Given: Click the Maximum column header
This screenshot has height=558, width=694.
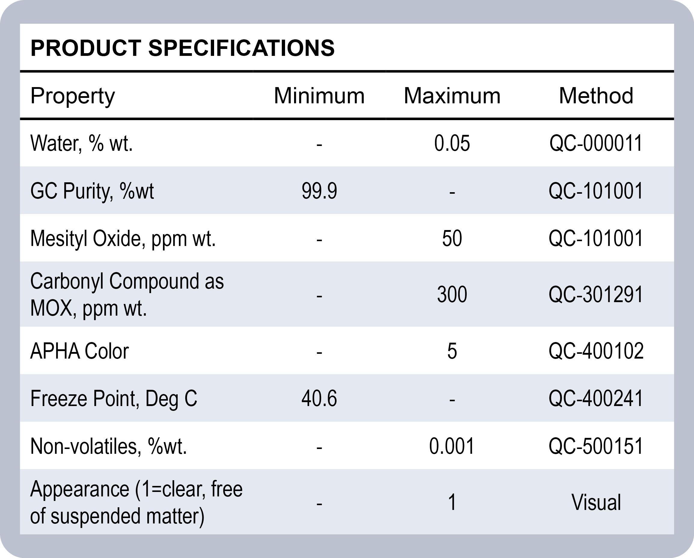Looking at the screenshot, I should coord(452,96).
